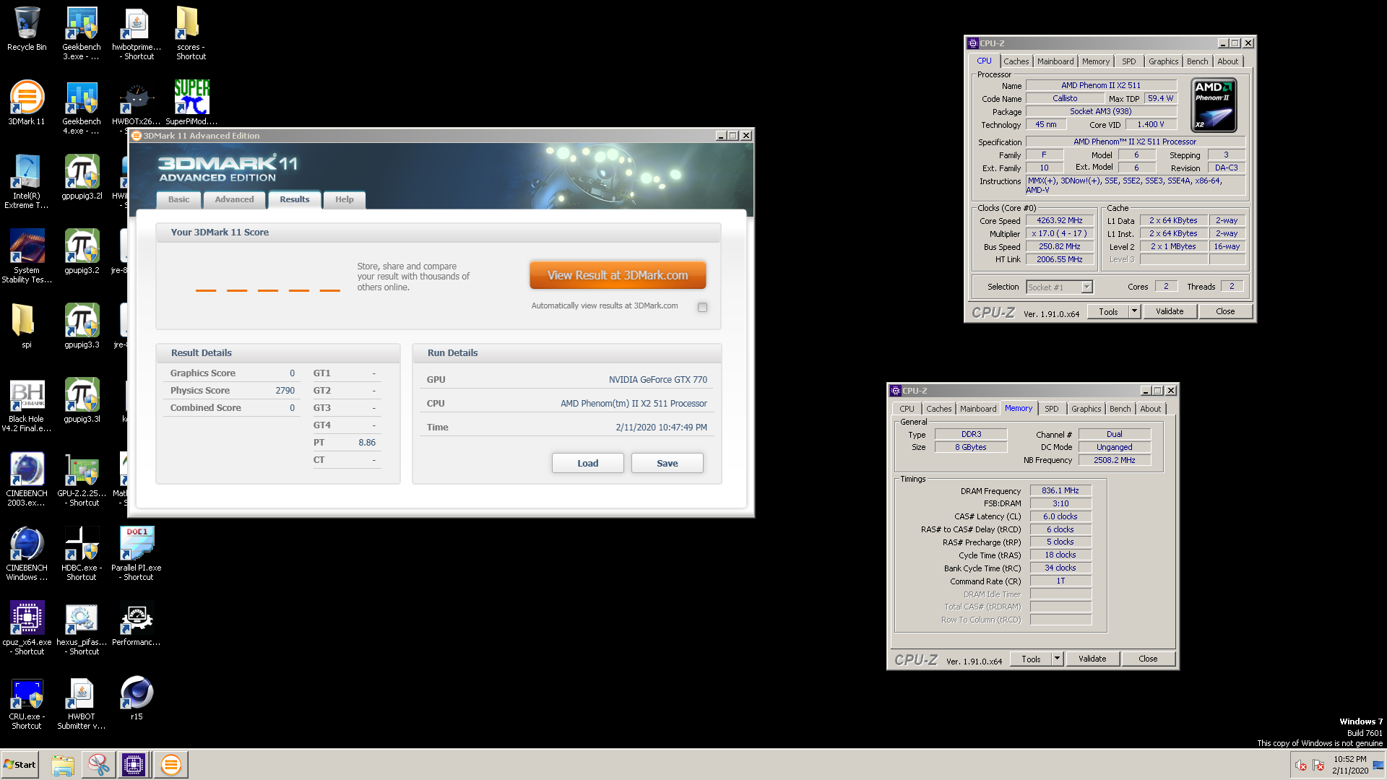Image resolution: width=1387 pixels, height=780 pixels.
Task: Open PerformanceTest desktop icon
Action: (137, 623)
